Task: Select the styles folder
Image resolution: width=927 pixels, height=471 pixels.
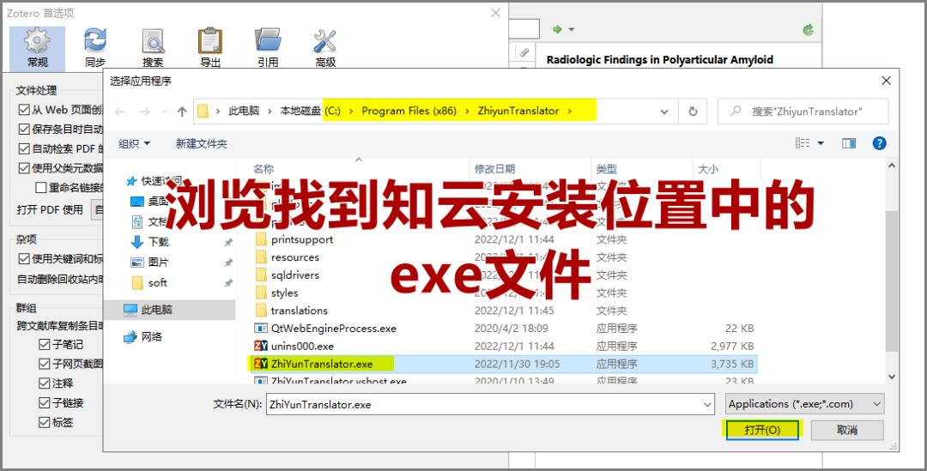Action: (x=284, y=293)
